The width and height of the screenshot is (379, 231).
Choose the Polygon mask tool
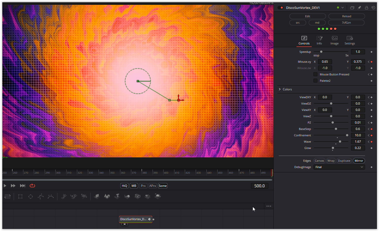click(41, 196)
